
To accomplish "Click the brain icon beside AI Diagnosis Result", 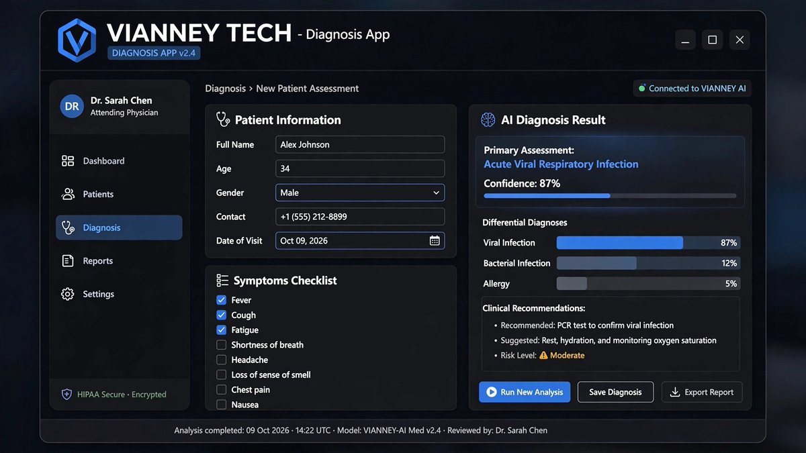I will pos(488,119).
